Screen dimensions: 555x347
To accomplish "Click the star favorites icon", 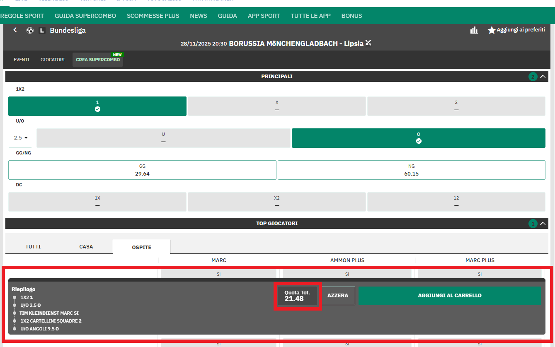I will [x=492, y=30].
